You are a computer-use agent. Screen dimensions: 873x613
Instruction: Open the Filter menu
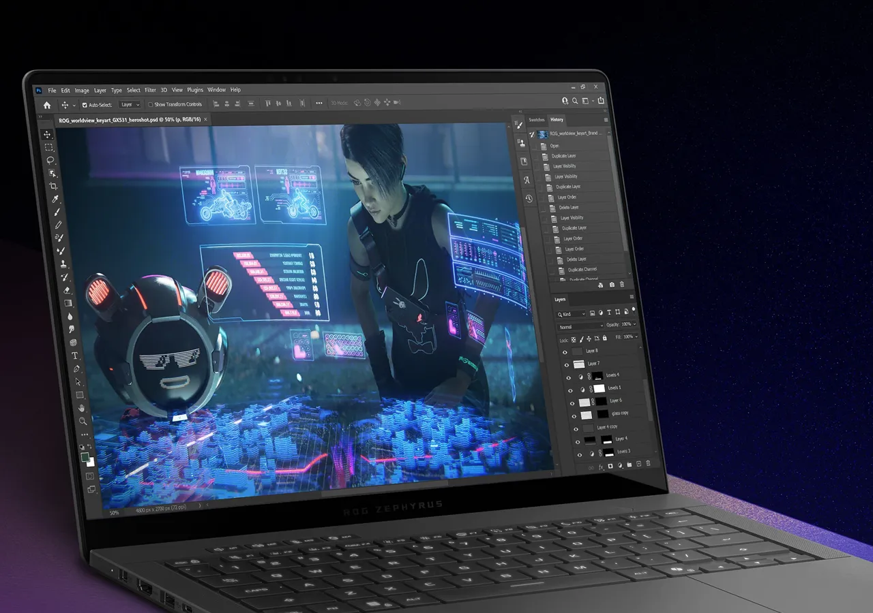point(150,90)
